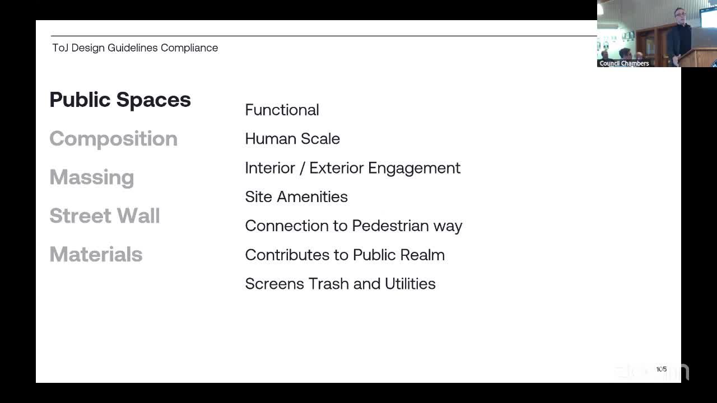
Task: Select the Human Scale item
Action: (x=292, y=139)
